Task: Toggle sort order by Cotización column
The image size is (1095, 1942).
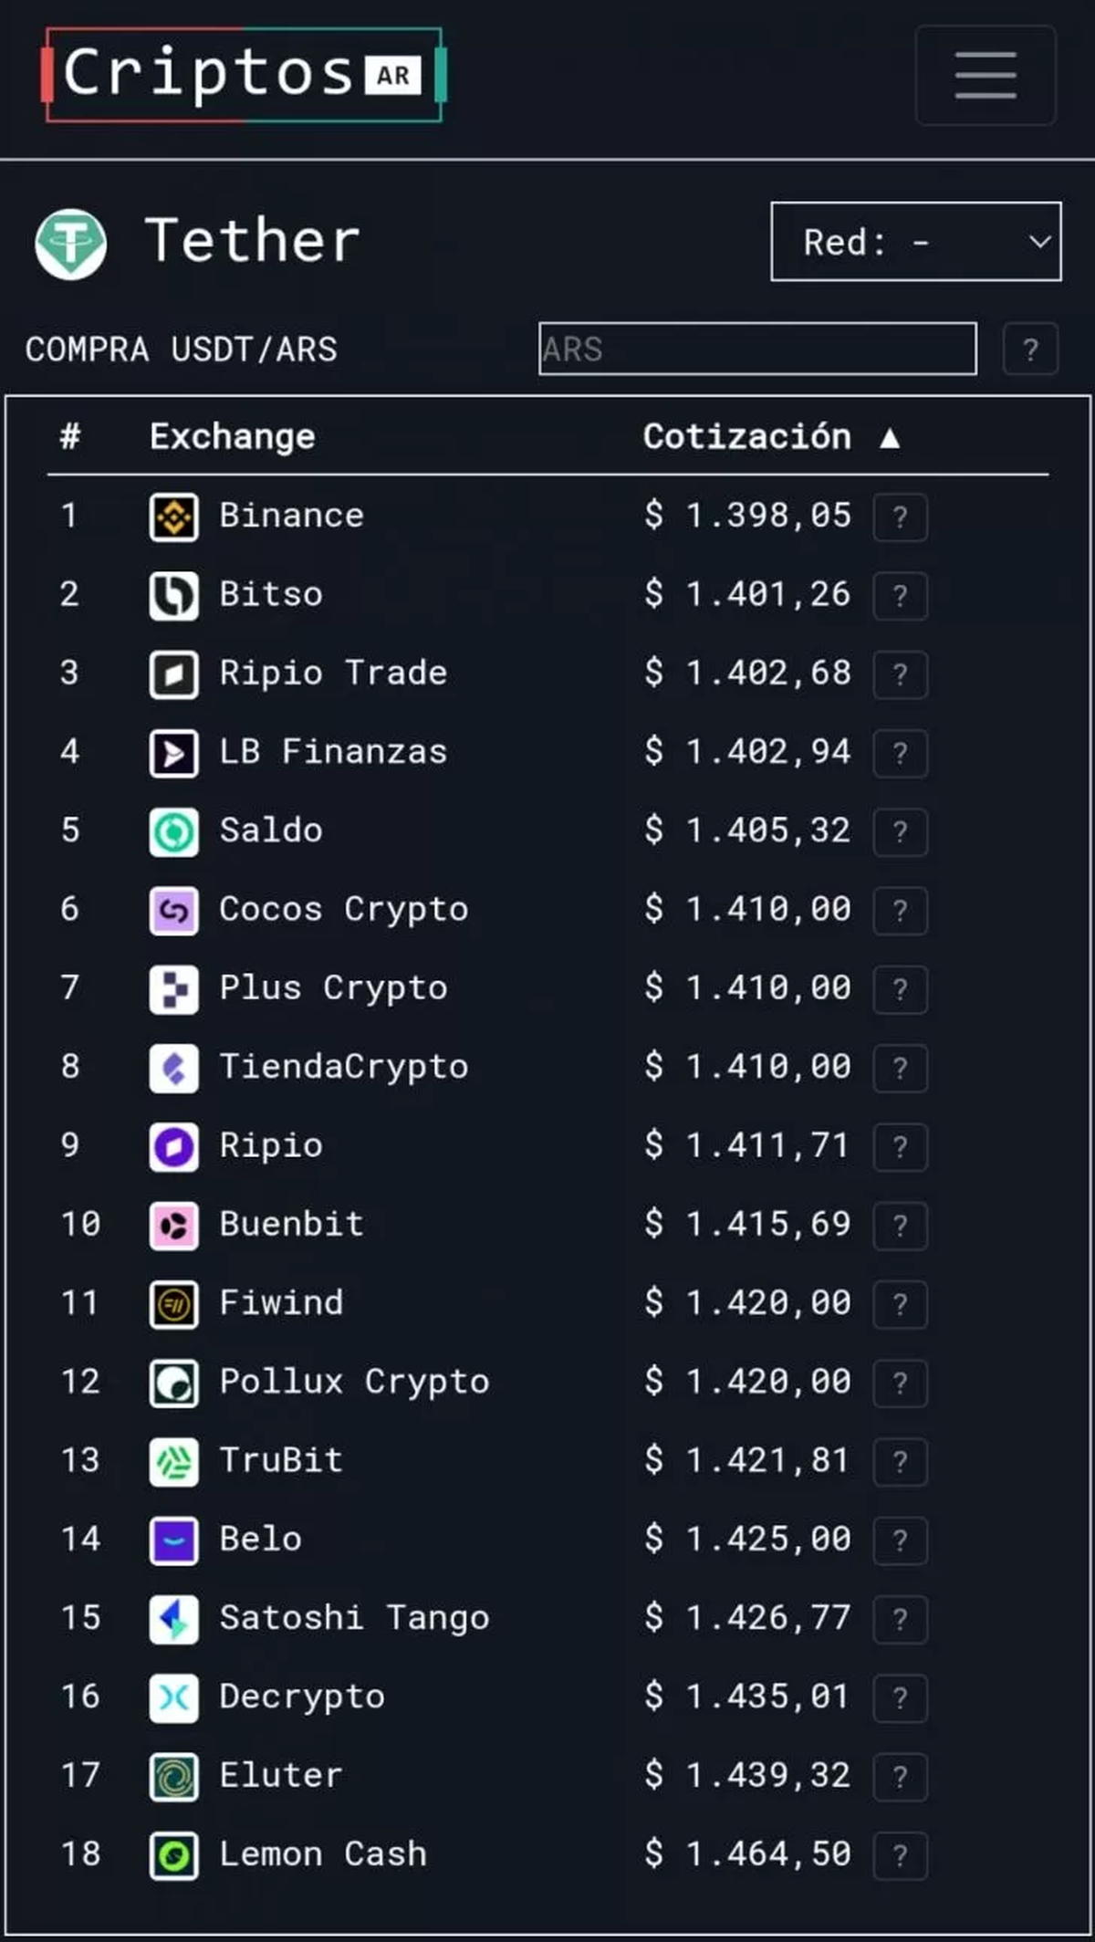Action: click(x=771, y=437)
